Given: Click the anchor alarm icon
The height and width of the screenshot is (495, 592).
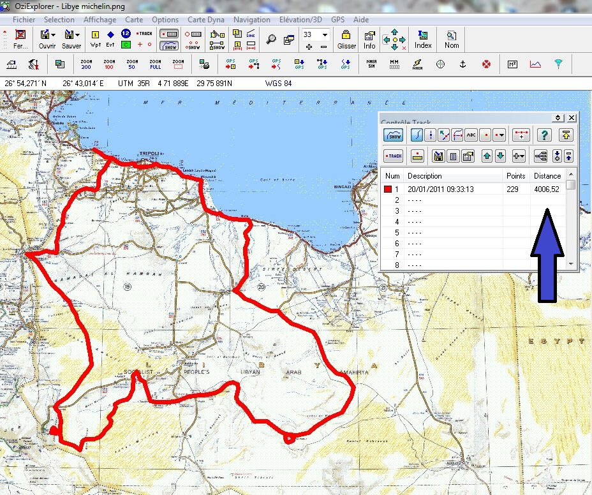Looking at the screenshot, I should pos(464,64).
